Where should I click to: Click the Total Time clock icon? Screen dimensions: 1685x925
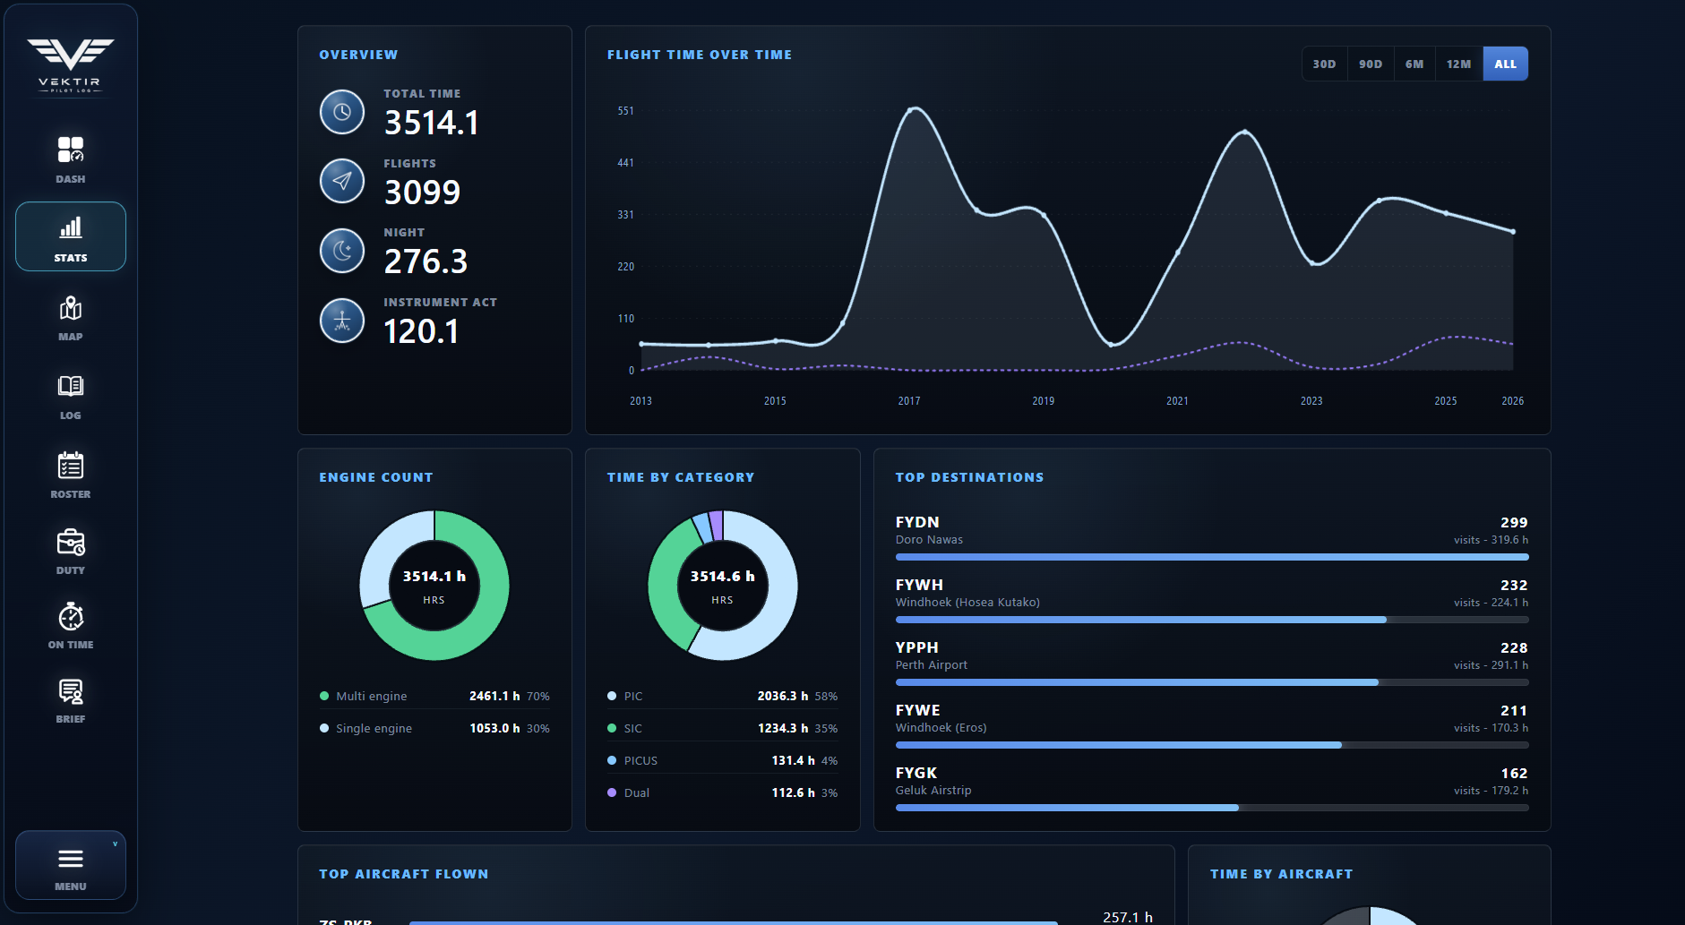342,112
